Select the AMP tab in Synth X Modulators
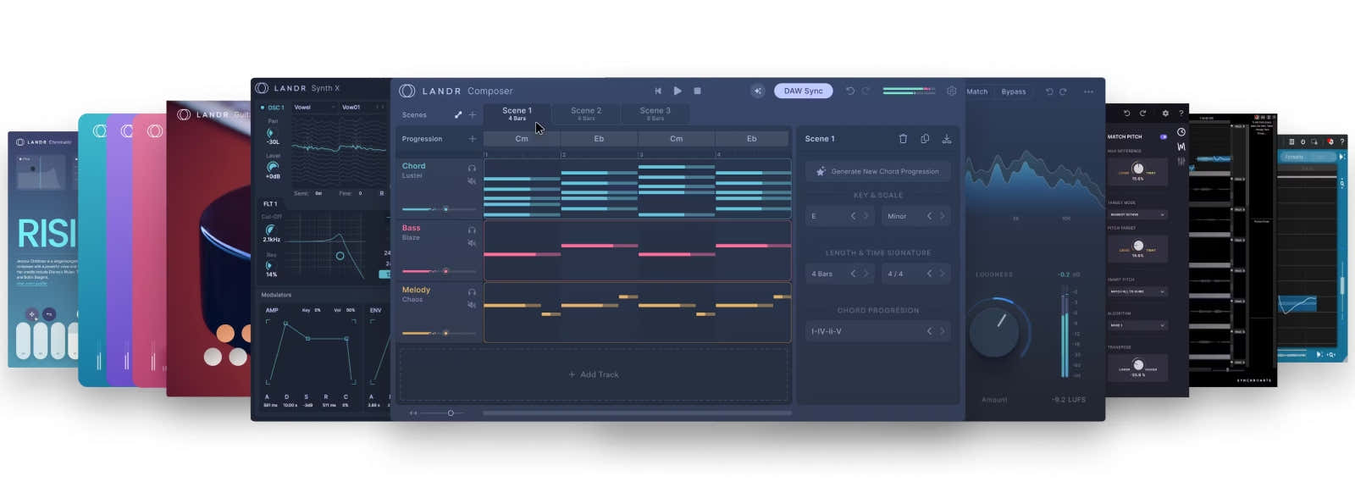The image size is (1355, 493). (x=272, y=310)
